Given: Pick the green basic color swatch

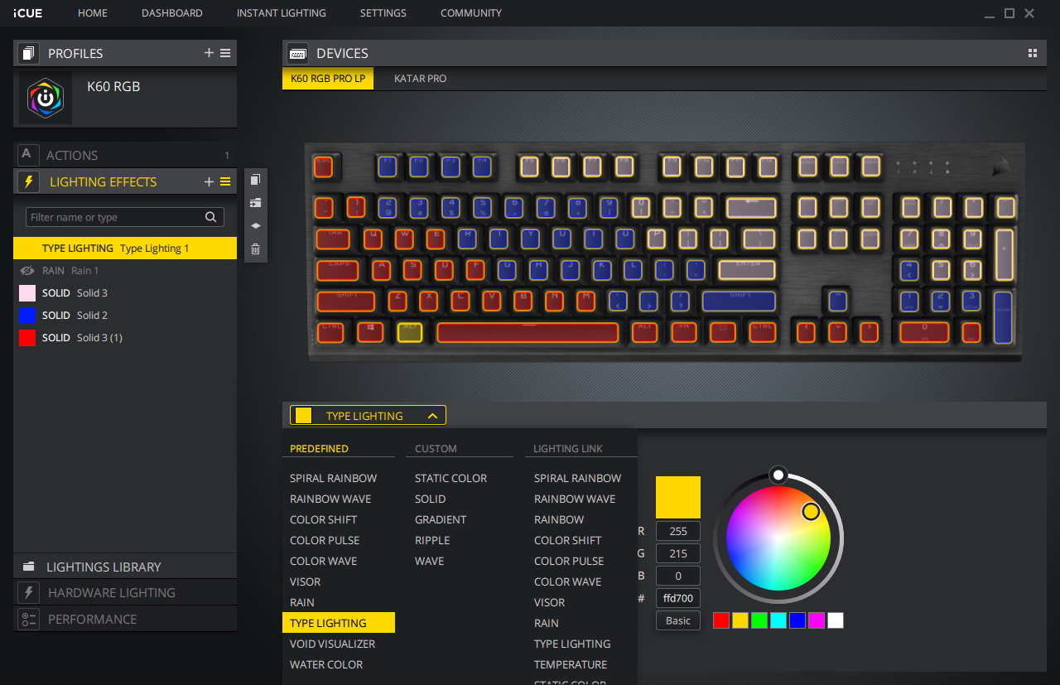Looking at the screenshot, I should 759,620.
